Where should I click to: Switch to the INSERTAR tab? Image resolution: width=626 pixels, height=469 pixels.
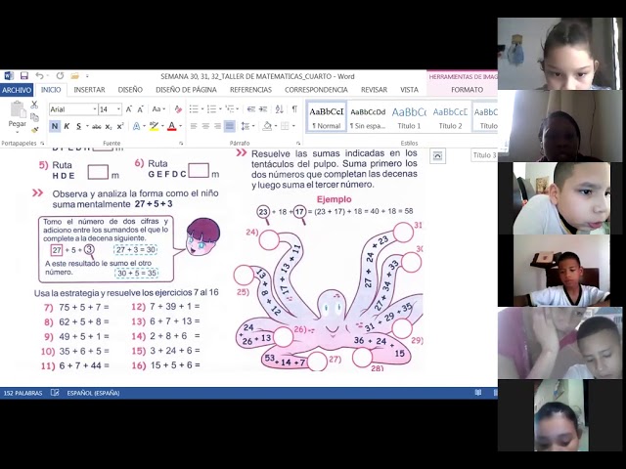[x=89, y=90]
